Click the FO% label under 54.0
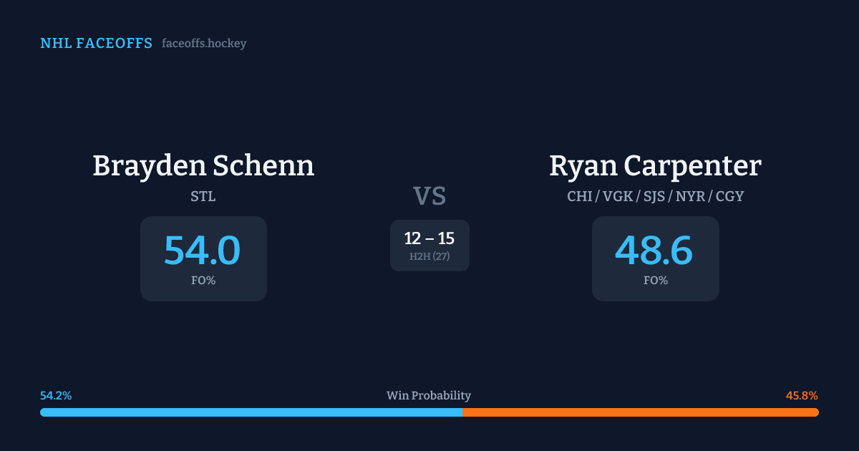The width and height of the screenshot is (859, 451). 203,281
